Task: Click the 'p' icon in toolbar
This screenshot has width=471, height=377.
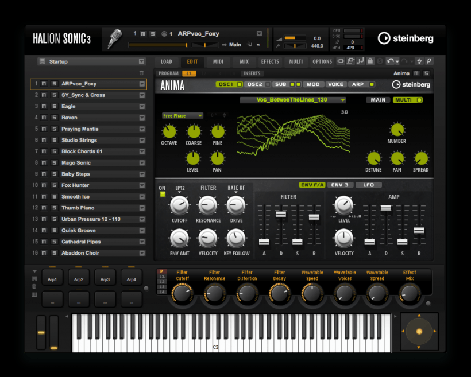Action: pos(429,61)
